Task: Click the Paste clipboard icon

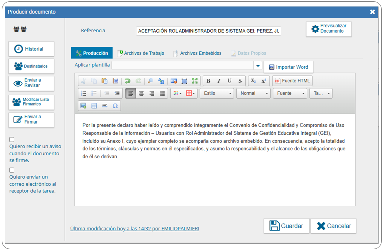Action: point(104,81)
